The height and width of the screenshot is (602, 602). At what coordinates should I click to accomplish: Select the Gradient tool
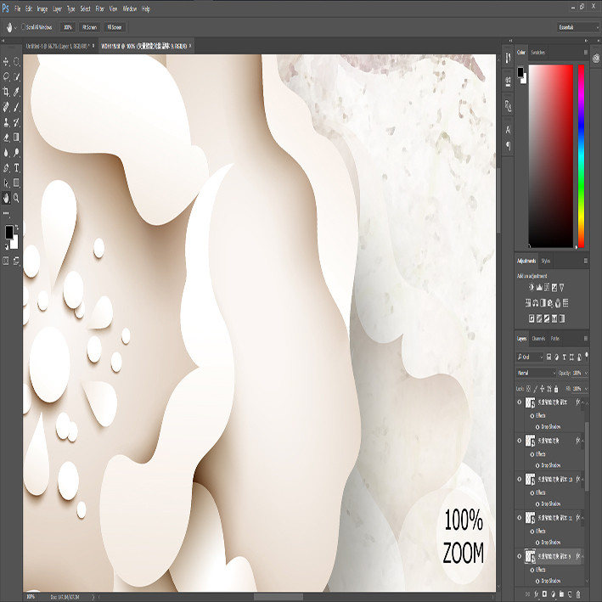(16, 138)
